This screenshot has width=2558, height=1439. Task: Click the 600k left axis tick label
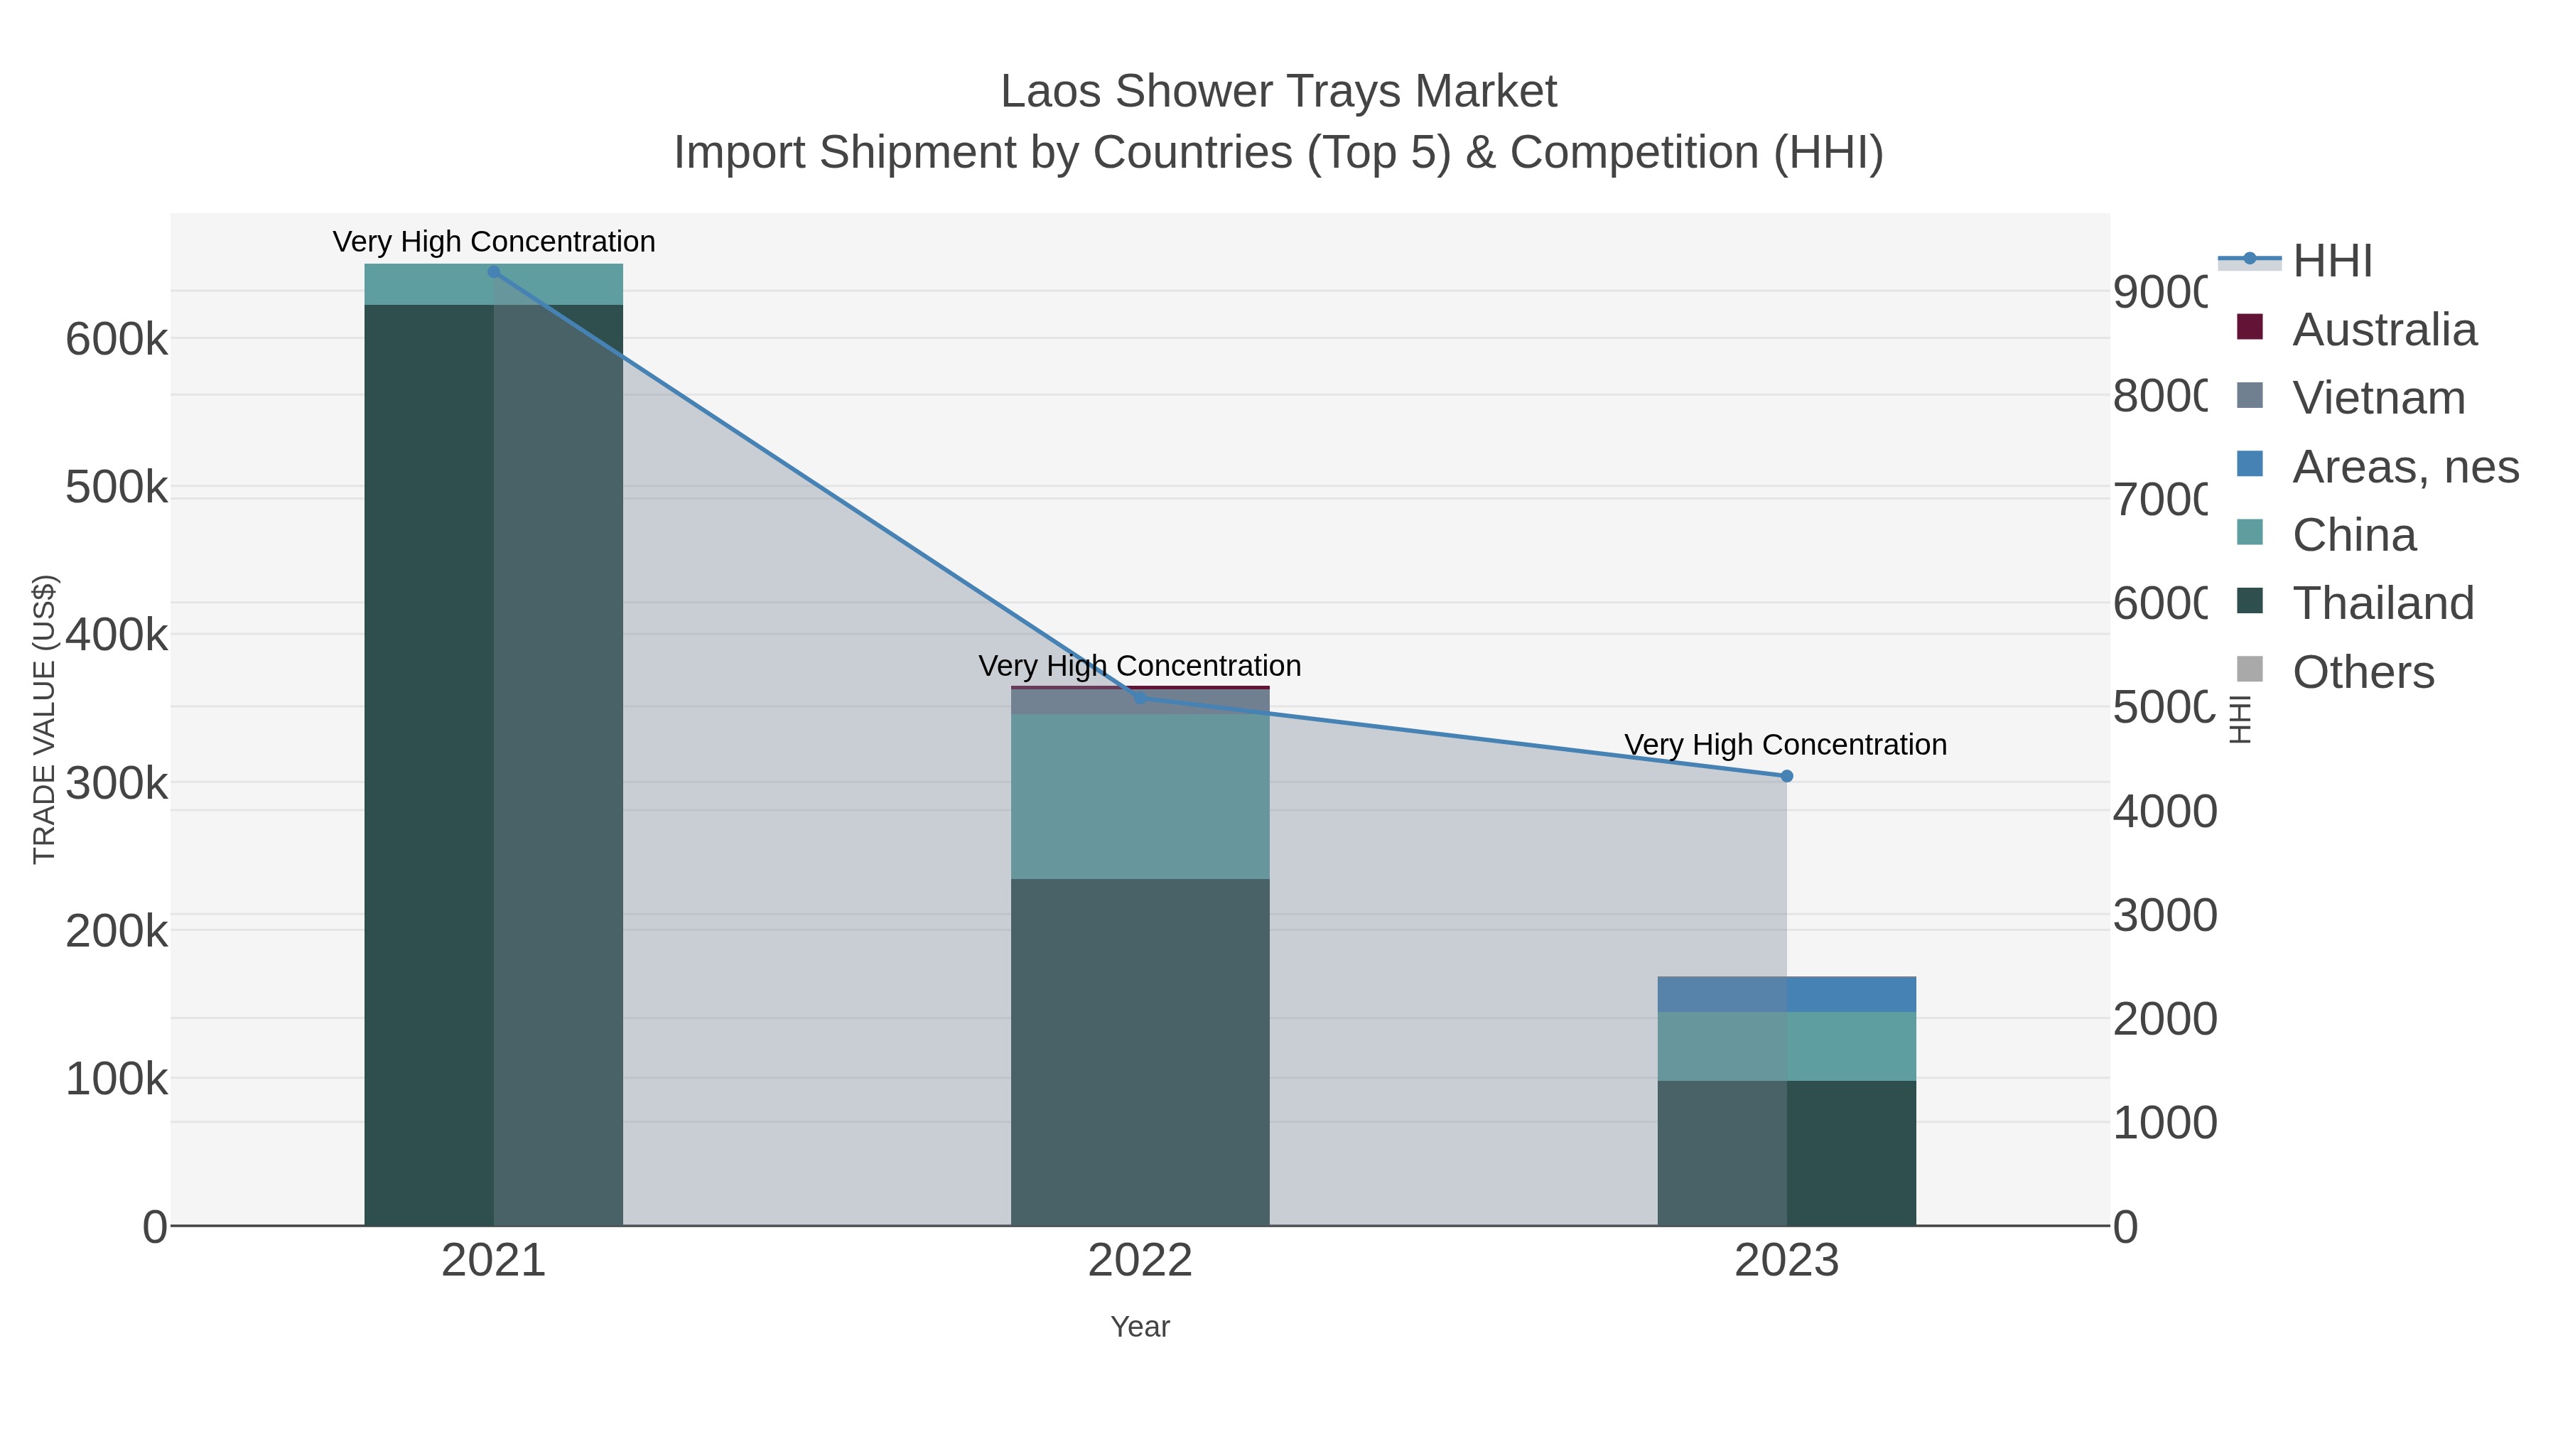pos(117,340)
